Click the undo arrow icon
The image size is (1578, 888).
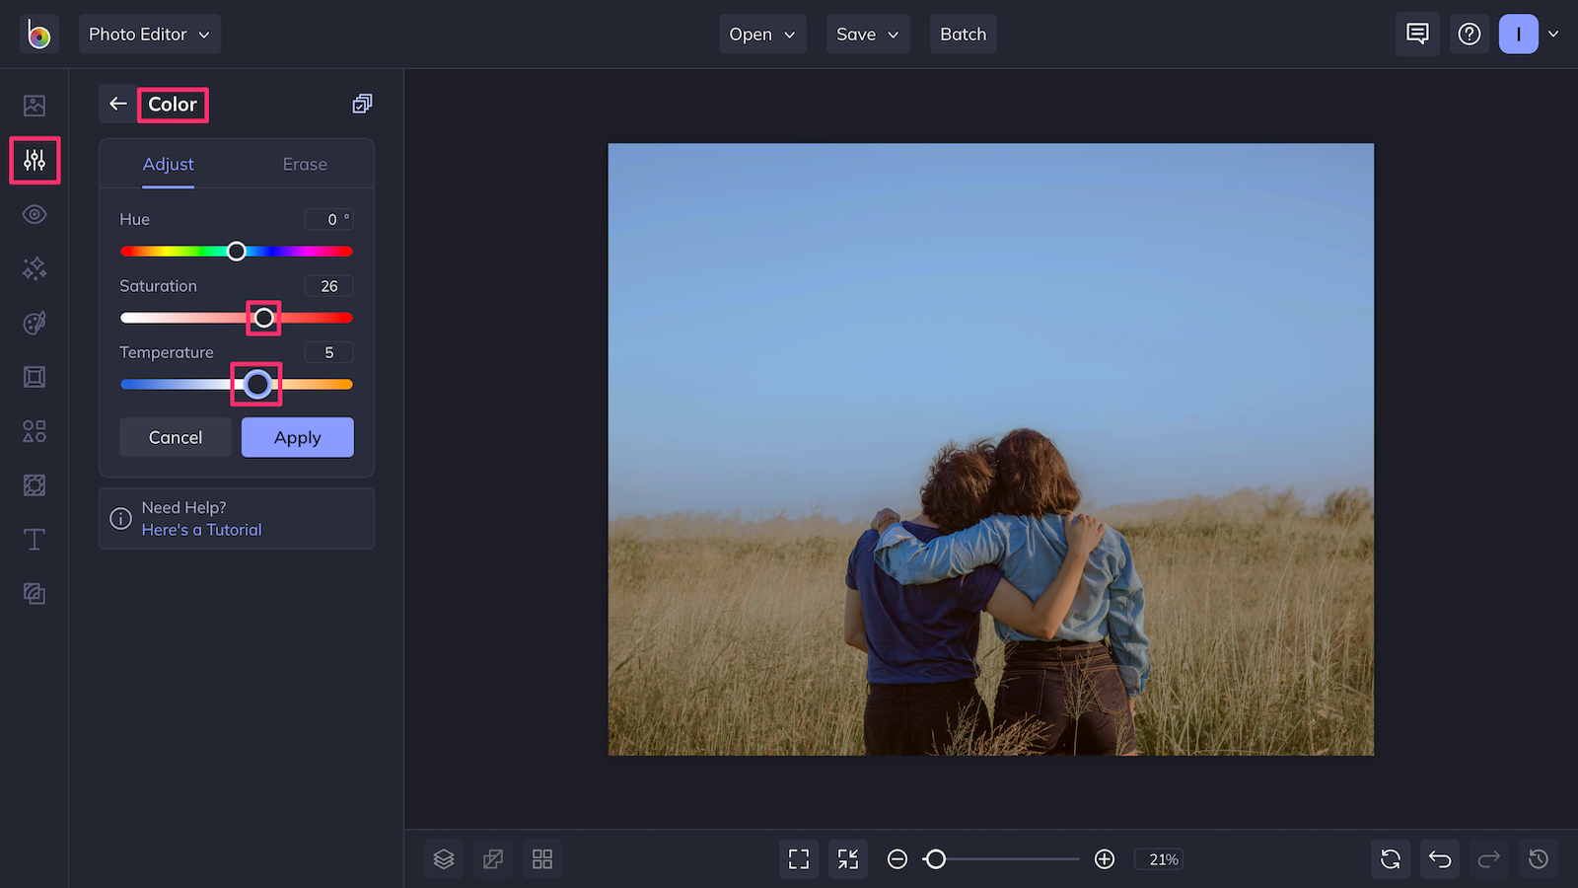[1440, 859]
